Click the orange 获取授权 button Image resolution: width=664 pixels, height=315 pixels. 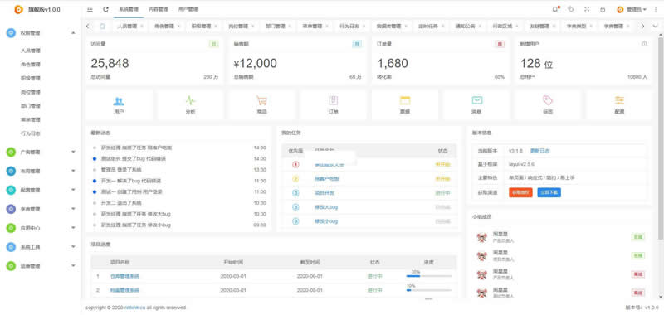click(x=520, y=192)
